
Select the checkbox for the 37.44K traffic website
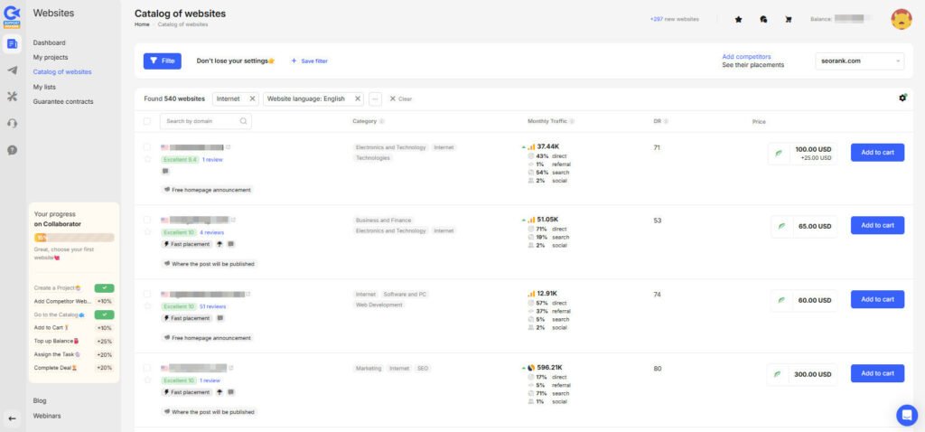tap(147, 146)
